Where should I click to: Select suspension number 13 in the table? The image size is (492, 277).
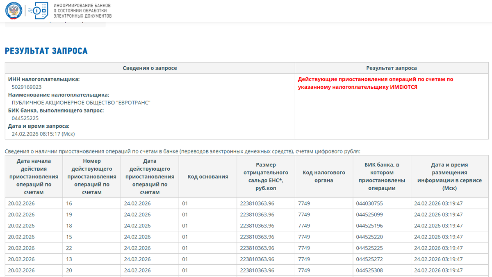69,259
